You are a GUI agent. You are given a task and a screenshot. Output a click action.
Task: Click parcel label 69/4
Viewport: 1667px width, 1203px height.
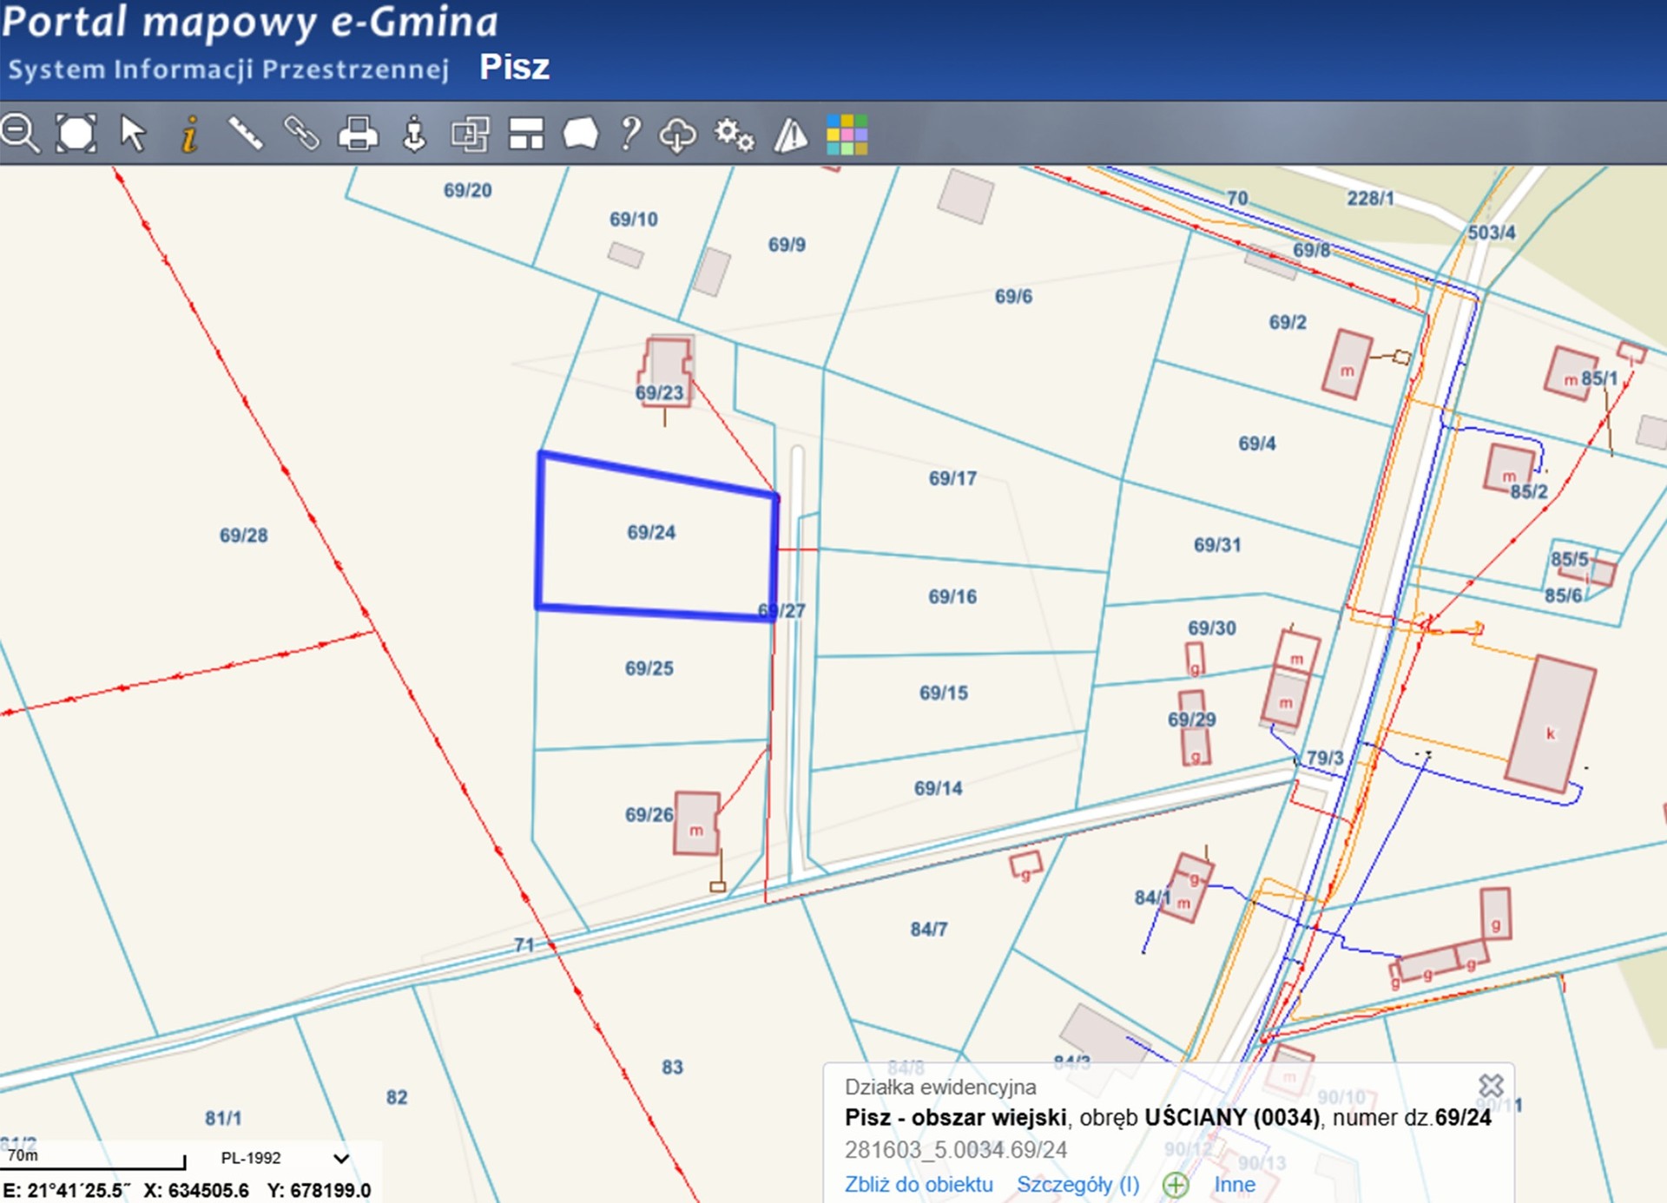(x=1257, y=444)
